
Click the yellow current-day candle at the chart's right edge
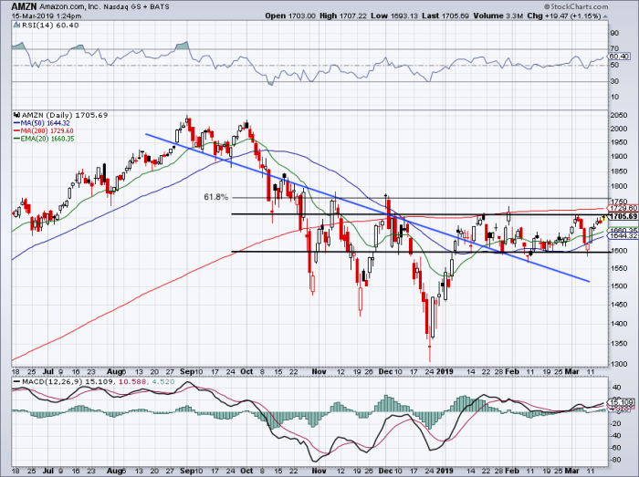(603, 218)
